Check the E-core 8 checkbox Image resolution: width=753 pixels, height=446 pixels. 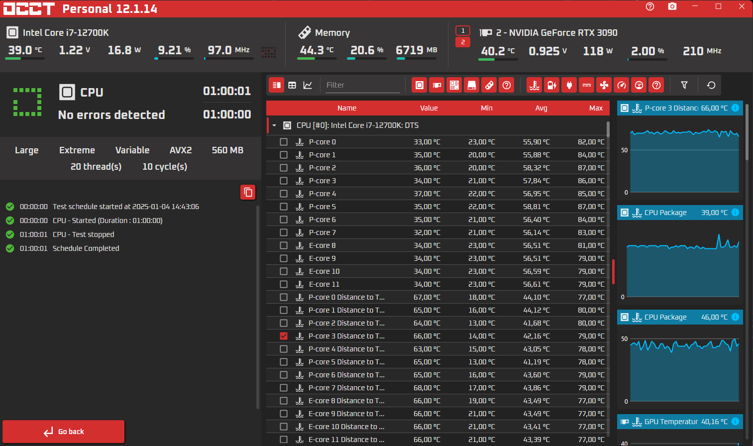tap(284, 245)
